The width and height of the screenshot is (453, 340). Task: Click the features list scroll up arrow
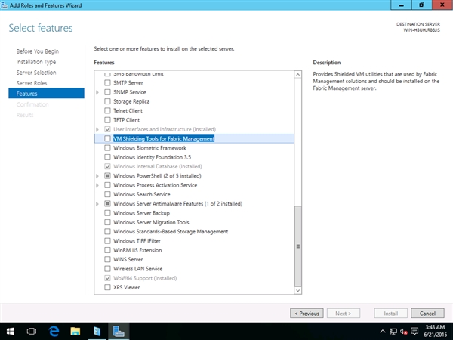(298, 75)
